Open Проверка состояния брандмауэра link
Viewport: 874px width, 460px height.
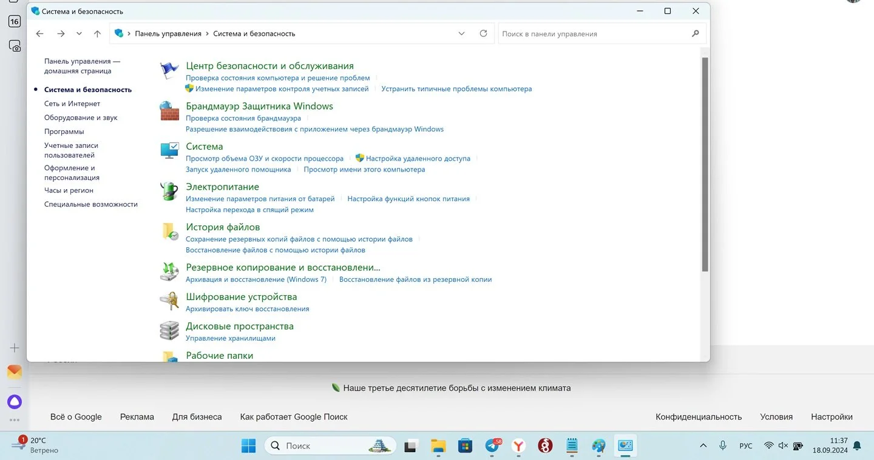[x=243, y=118]
